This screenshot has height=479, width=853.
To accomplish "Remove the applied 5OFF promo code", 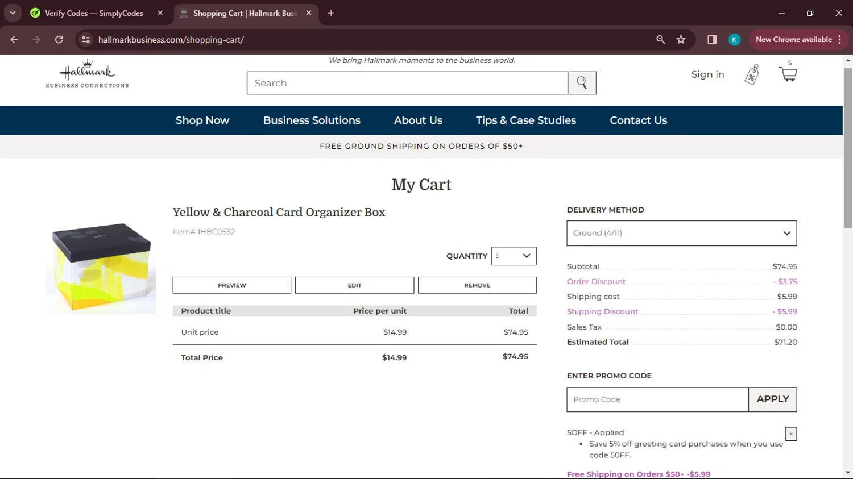I will [x=791, y=434].
